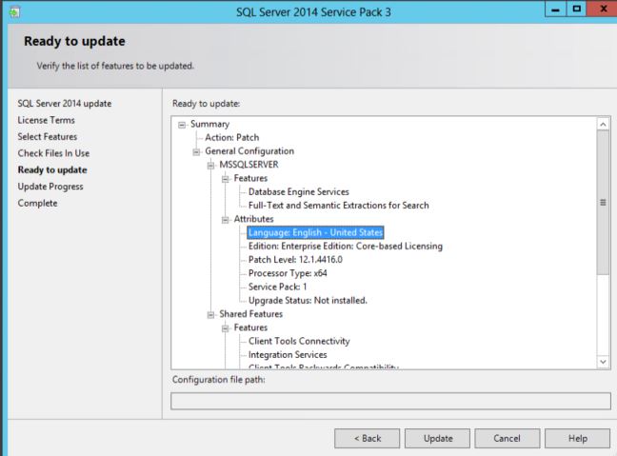Select Patch Level: 12.1.4416.0 row
The height and width of the screenshot is (456, 617).
295,260
